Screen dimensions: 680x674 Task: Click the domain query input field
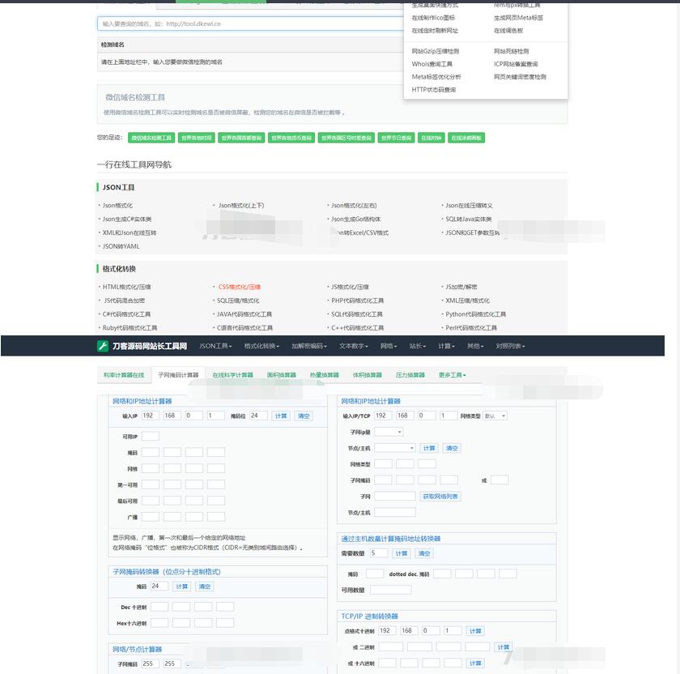[x=249, y=23]
